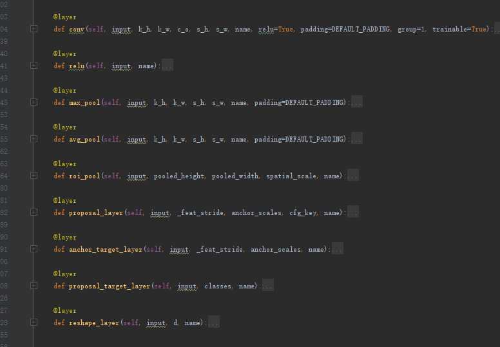Click @layer decorator above proposal_layer
Image resolution: width=500 pixels, height=347 pixels.
click(x=64, y=201)
